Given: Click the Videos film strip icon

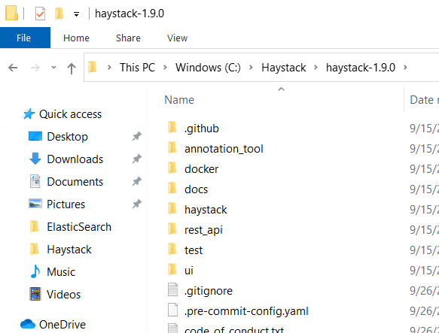Looking at the screenshot, I should pyautogui.click(x=35, y=294).
